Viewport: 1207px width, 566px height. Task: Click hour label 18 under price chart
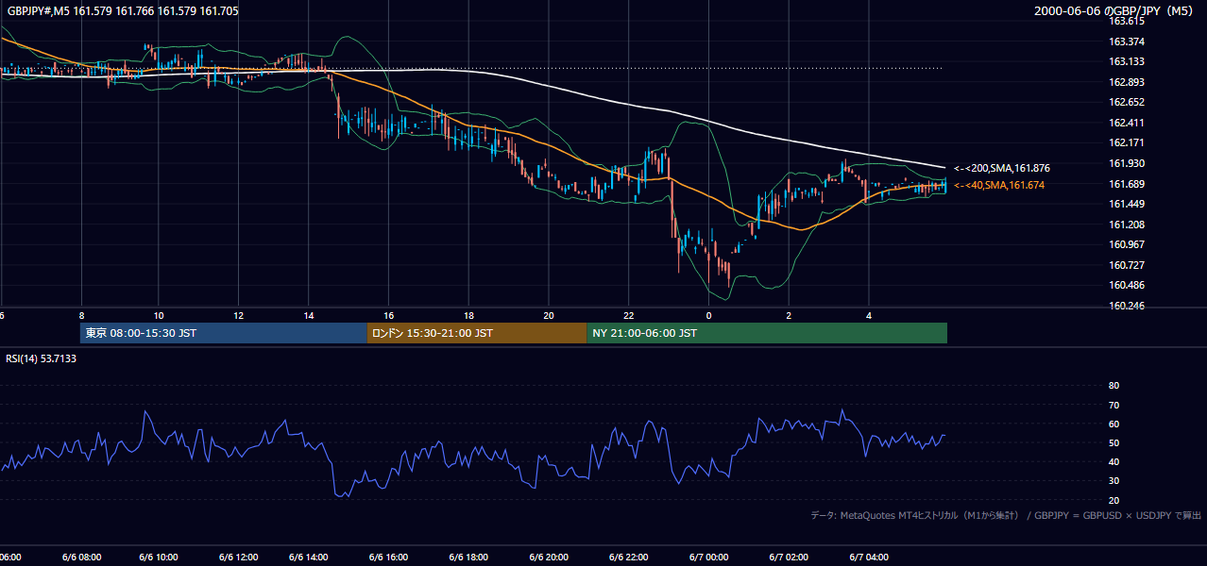pos(468,316)
